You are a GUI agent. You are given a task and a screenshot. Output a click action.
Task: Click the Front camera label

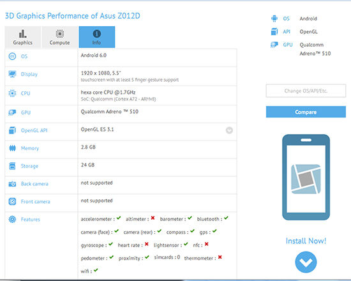(35, 202)
